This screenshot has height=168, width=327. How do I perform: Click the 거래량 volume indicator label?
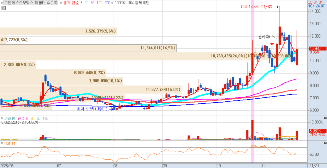[10, 118]
